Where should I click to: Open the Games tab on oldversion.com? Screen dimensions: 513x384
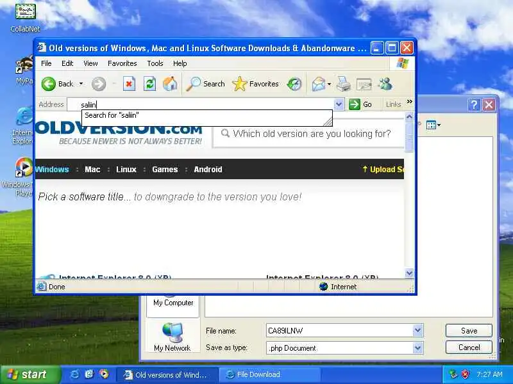point(165,170)
